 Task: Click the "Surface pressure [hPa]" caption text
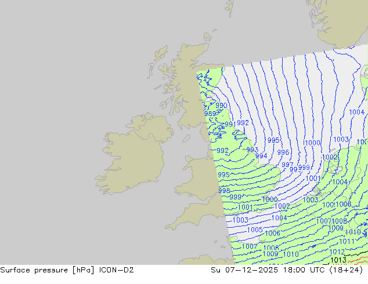[47, 270]
